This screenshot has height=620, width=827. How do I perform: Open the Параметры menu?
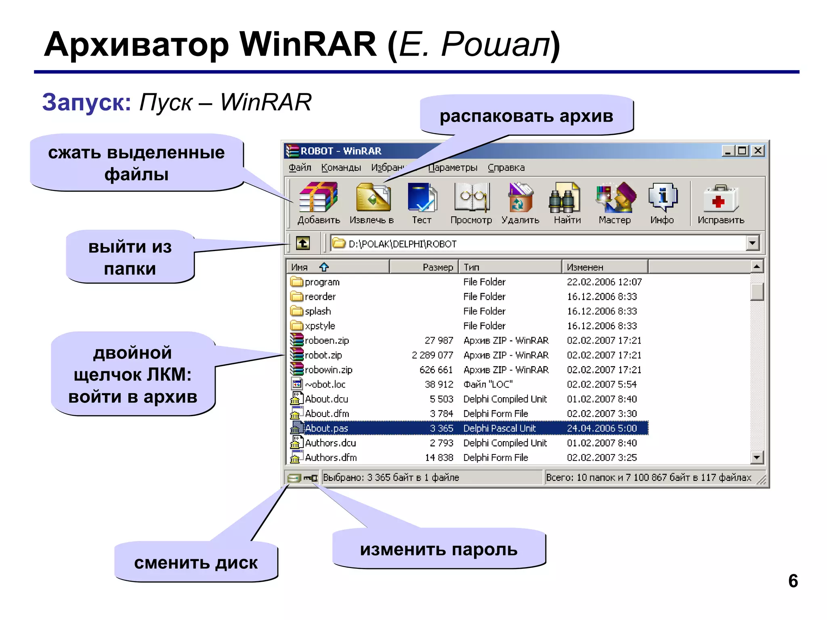coord(452,167)
